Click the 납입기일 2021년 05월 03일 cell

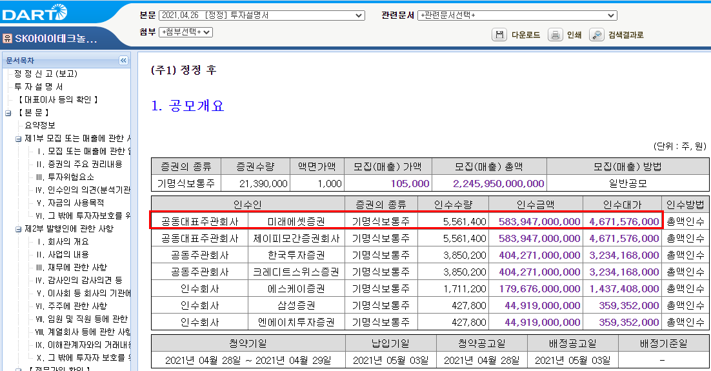pos(390,360)
